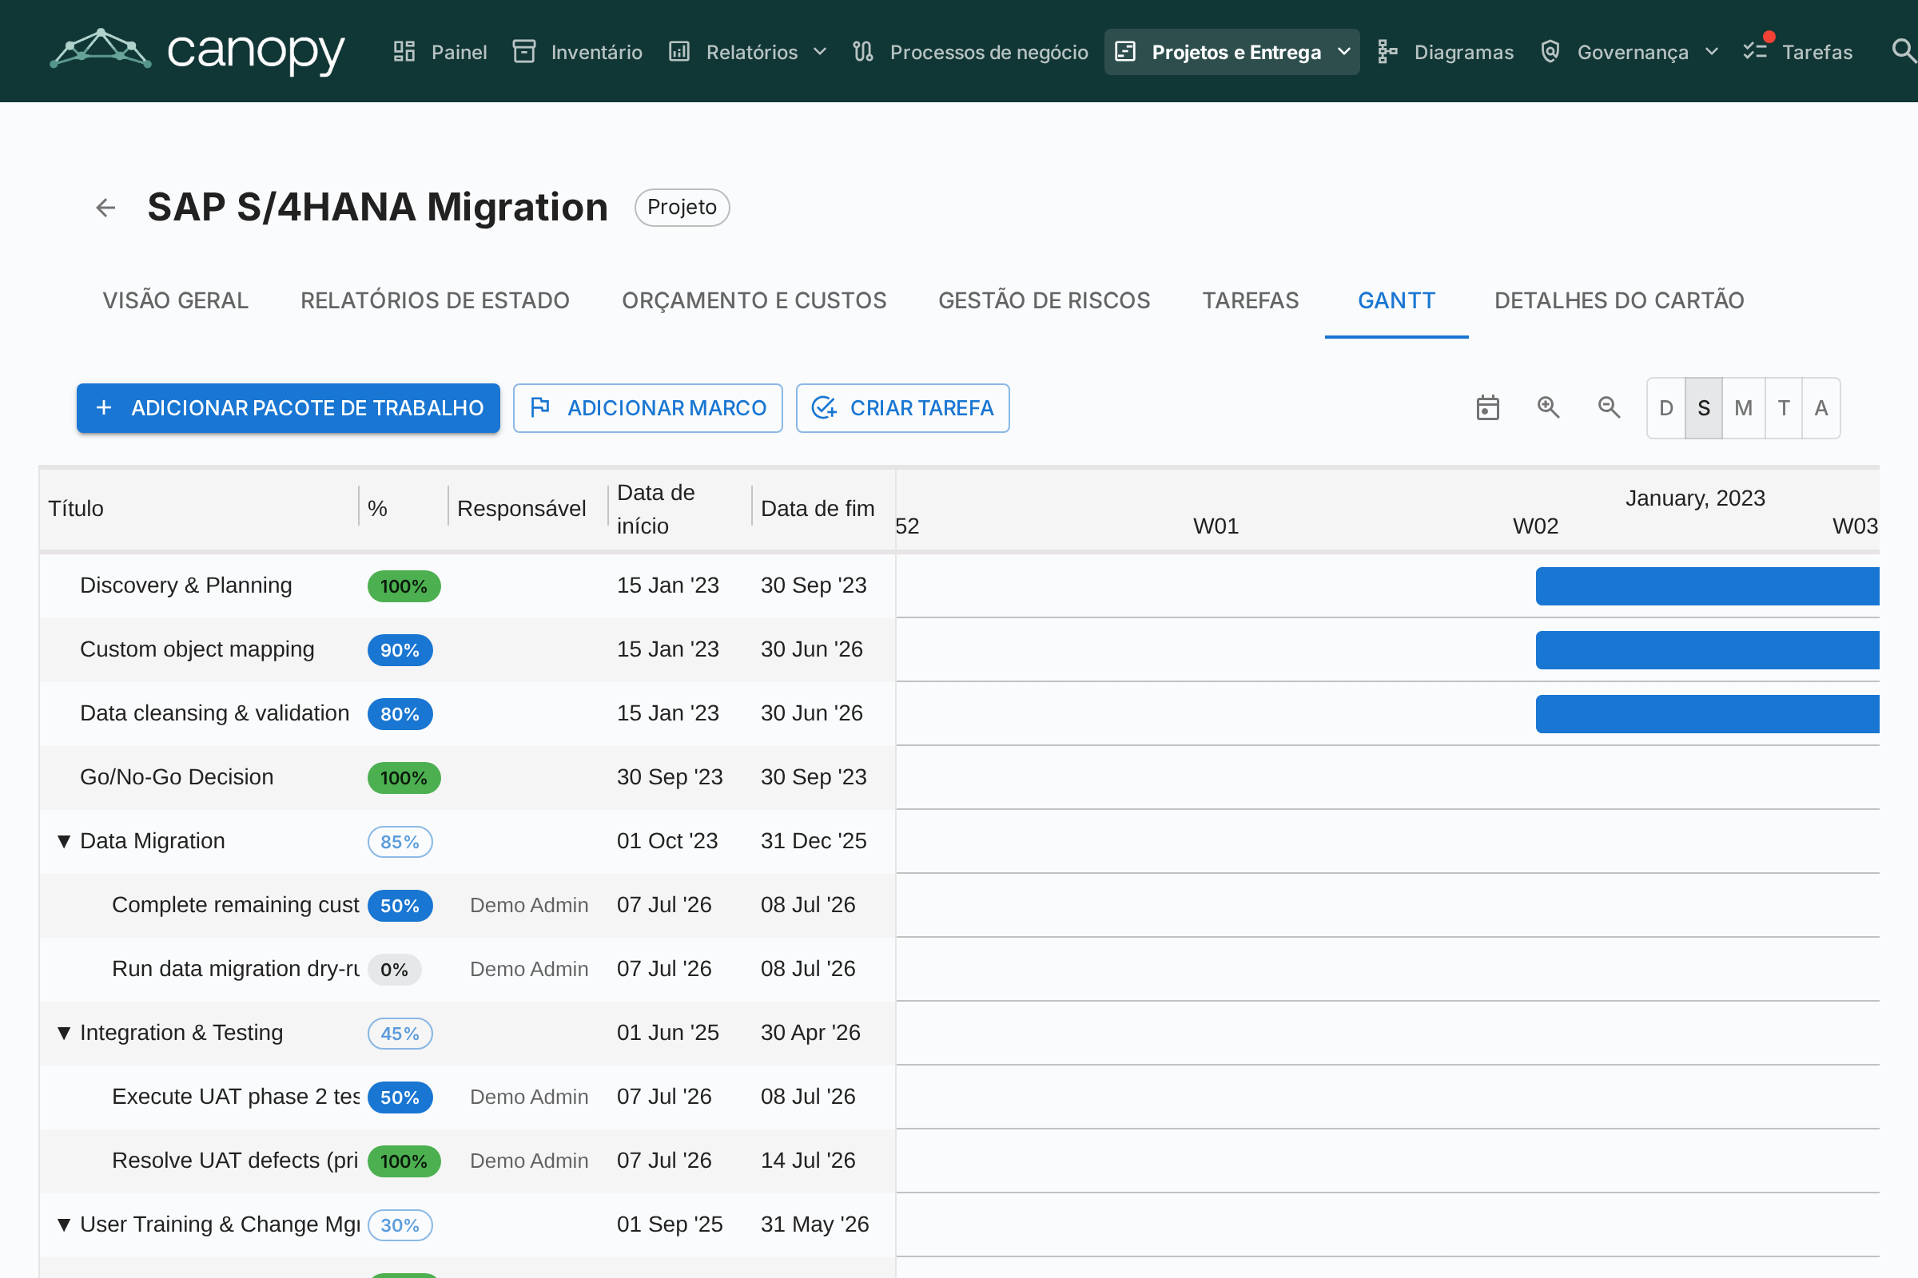Switch Gantt scale to A (year)
The height and width of the screenshot is (1278, 1918).
1821,408
